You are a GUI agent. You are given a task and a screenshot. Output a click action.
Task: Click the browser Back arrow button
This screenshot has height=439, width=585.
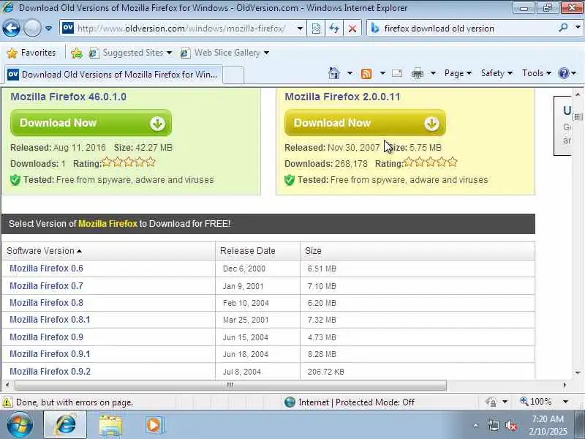click(x=11, y=28)
